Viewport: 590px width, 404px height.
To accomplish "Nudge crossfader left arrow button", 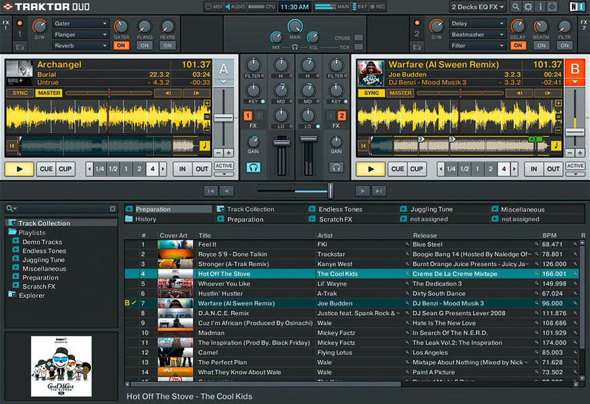I will tap(226, 191).
